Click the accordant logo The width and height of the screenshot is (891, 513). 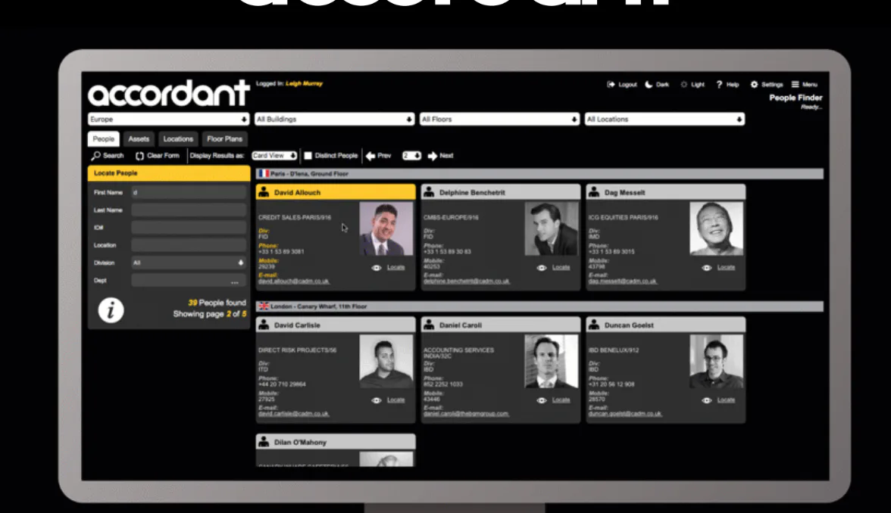[169, 93]
